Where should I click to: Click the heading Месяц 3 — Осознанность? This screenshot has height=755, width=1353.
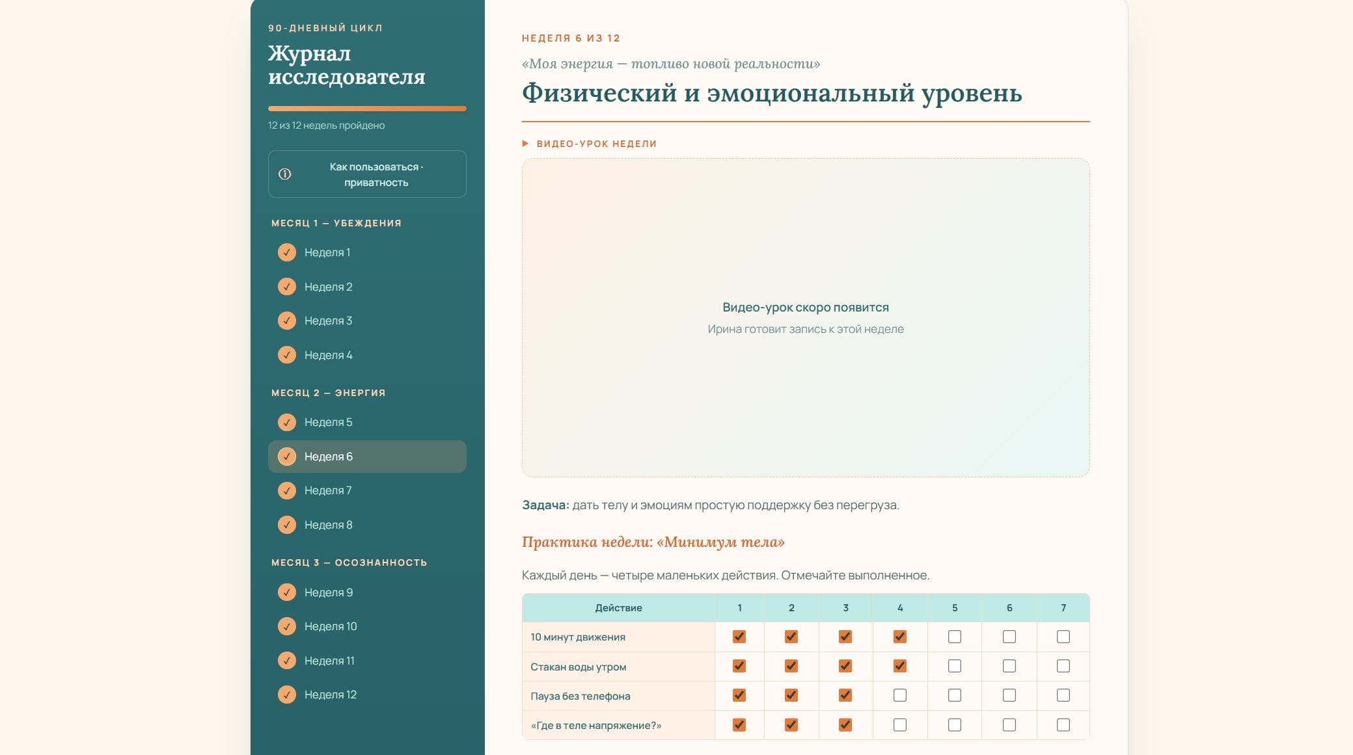pos(349,563)
